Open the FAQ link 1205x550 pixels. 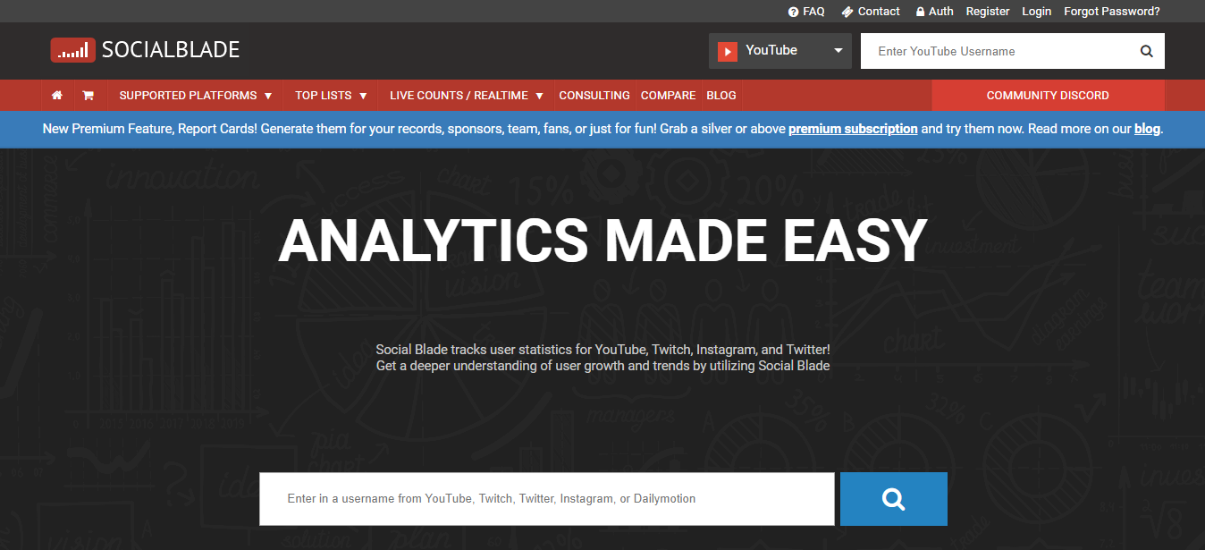point(806,12)
